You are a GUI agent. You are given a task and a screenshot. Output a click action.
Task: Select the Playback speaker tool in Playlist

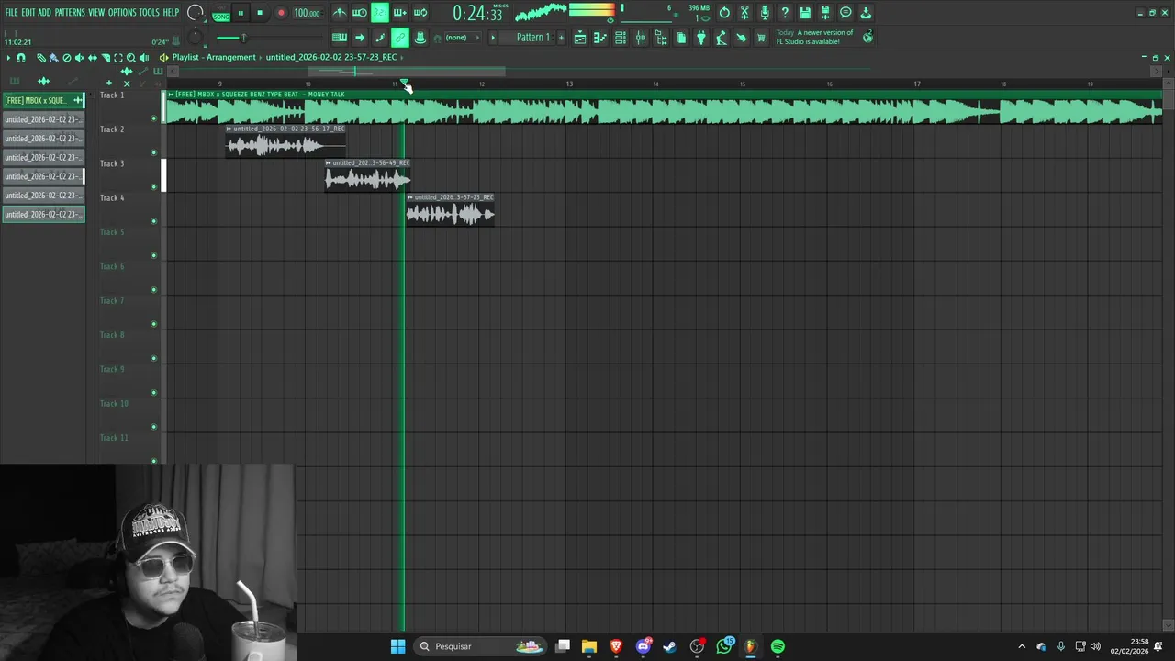point(144,57)
